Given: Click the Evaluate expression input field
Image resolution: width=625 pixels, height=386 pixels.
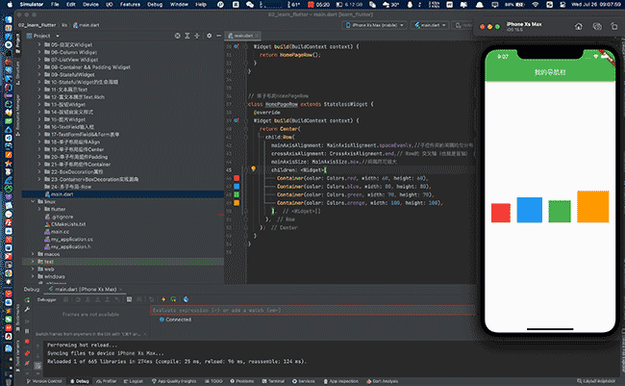Looking at the screenshot, I should coord(312,310).
